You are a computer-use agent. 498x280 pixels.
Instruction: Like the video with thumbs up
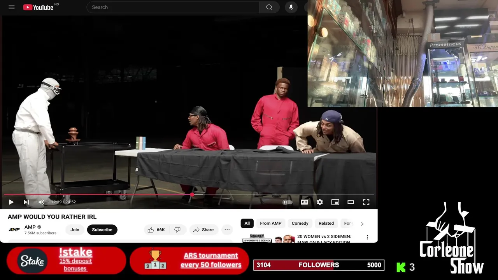tap(156, 230)
